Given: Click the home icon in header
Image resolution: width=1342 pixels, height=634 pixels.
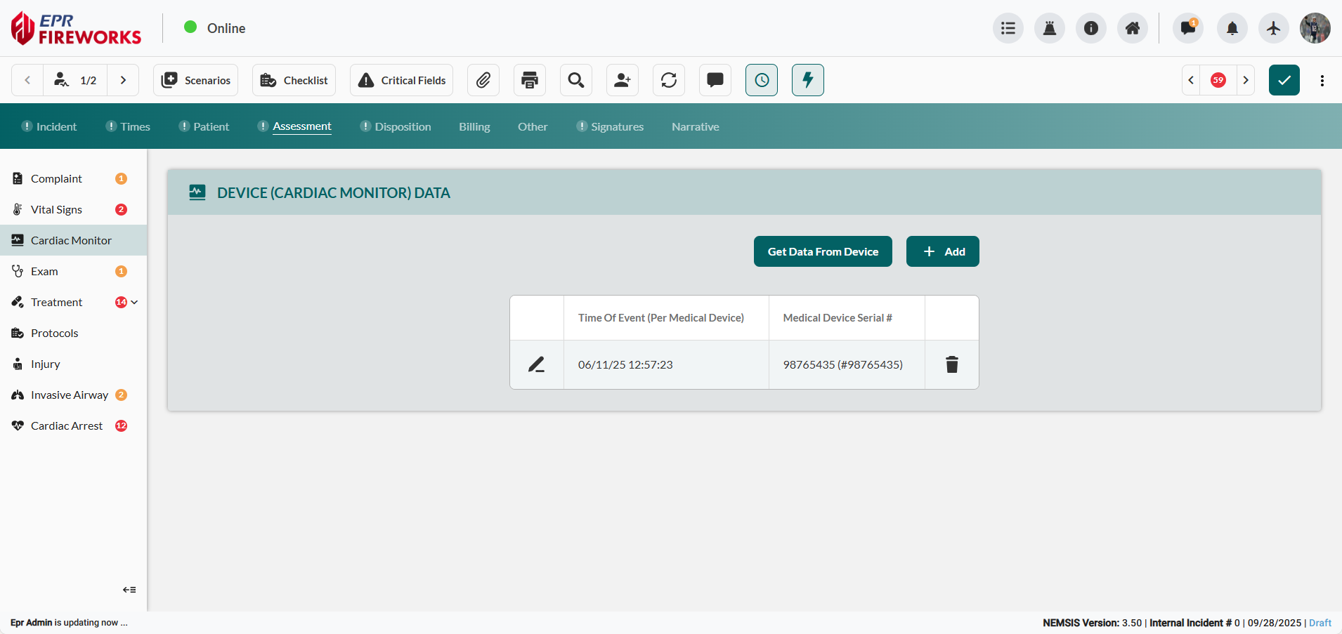Looking at the screenshot, I should pyautogui.click(x=1133, y=28).
